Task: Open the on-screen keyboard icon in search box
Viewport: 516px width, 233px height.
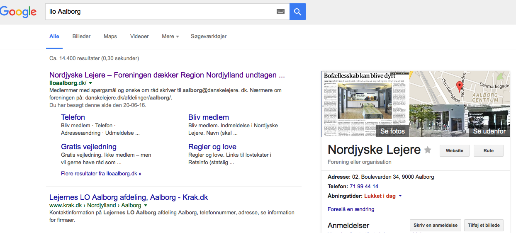Action: click(281, 12)
